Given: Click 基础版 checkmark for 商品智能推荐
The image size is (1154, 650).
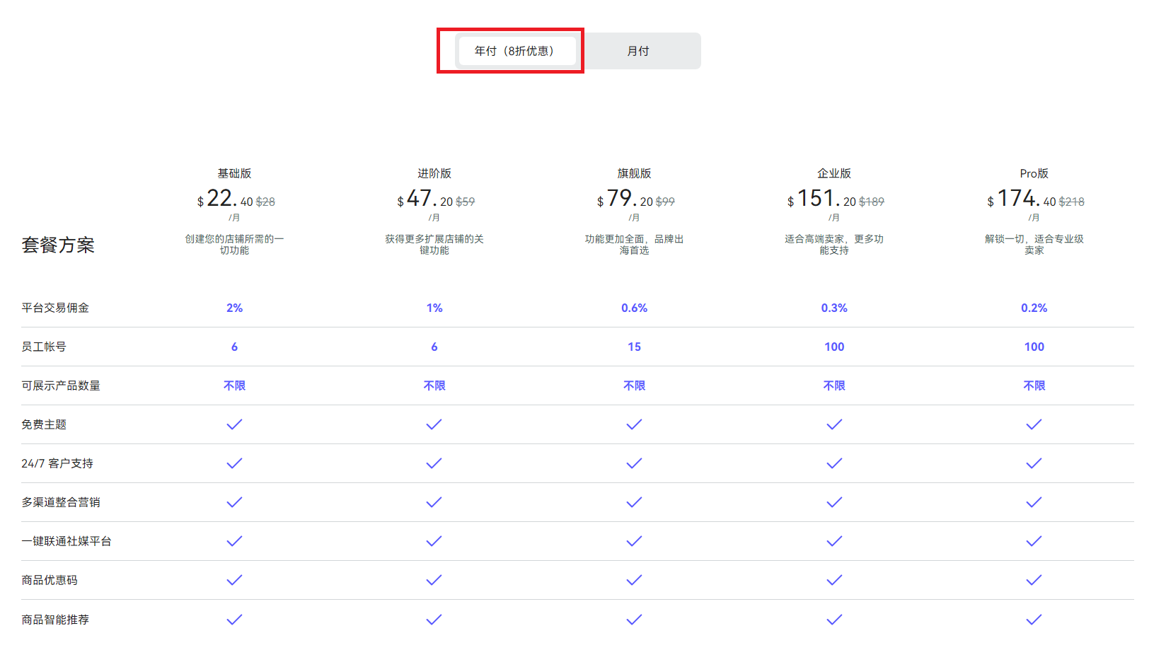Looking at the screenshot, I should pyautogui.click(x=234, y=620).
